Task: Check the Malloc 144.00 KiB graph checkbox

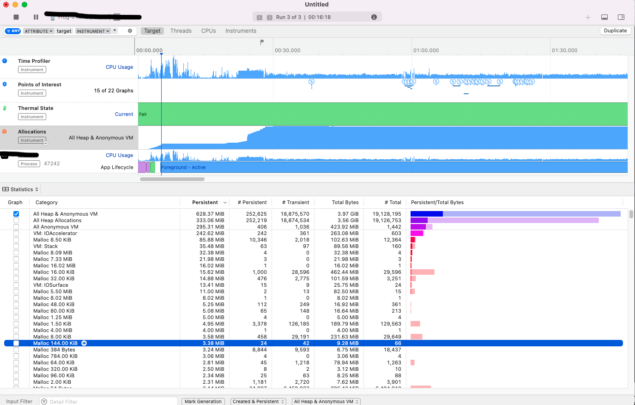Action: tap(16, 343)
